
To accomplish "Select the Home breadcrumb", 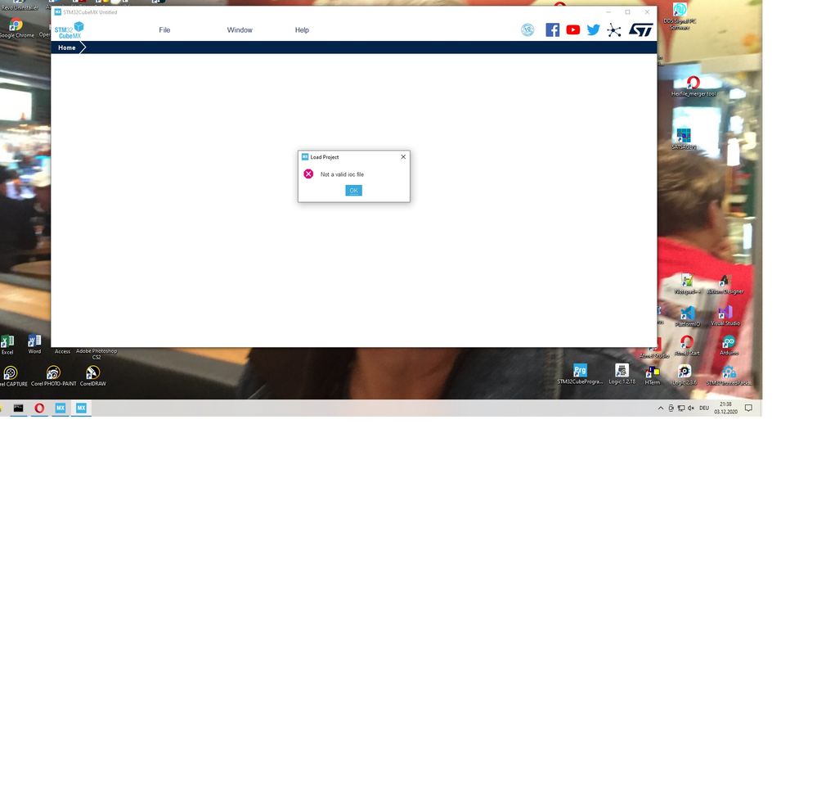I will (x=67, y=47).
